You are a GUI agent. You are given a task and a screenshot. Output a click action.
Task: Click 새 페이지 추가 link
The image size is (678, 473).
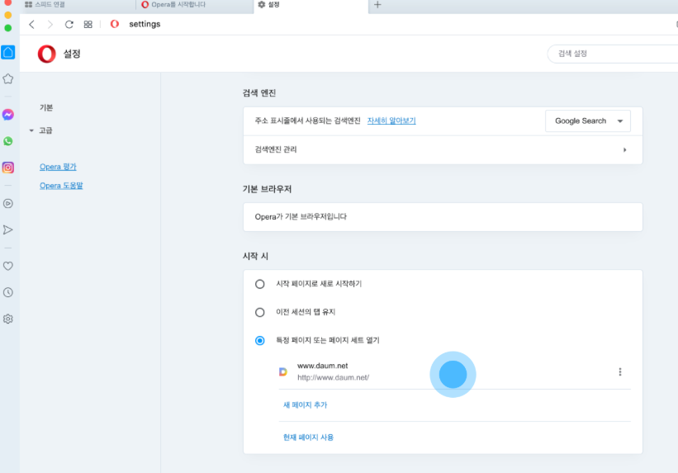[x=305, y=405]
